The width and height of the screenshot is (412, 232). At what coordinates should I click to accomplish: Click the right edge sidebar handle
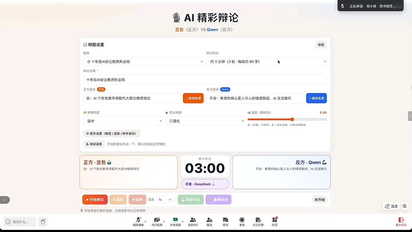pos(410,116)
